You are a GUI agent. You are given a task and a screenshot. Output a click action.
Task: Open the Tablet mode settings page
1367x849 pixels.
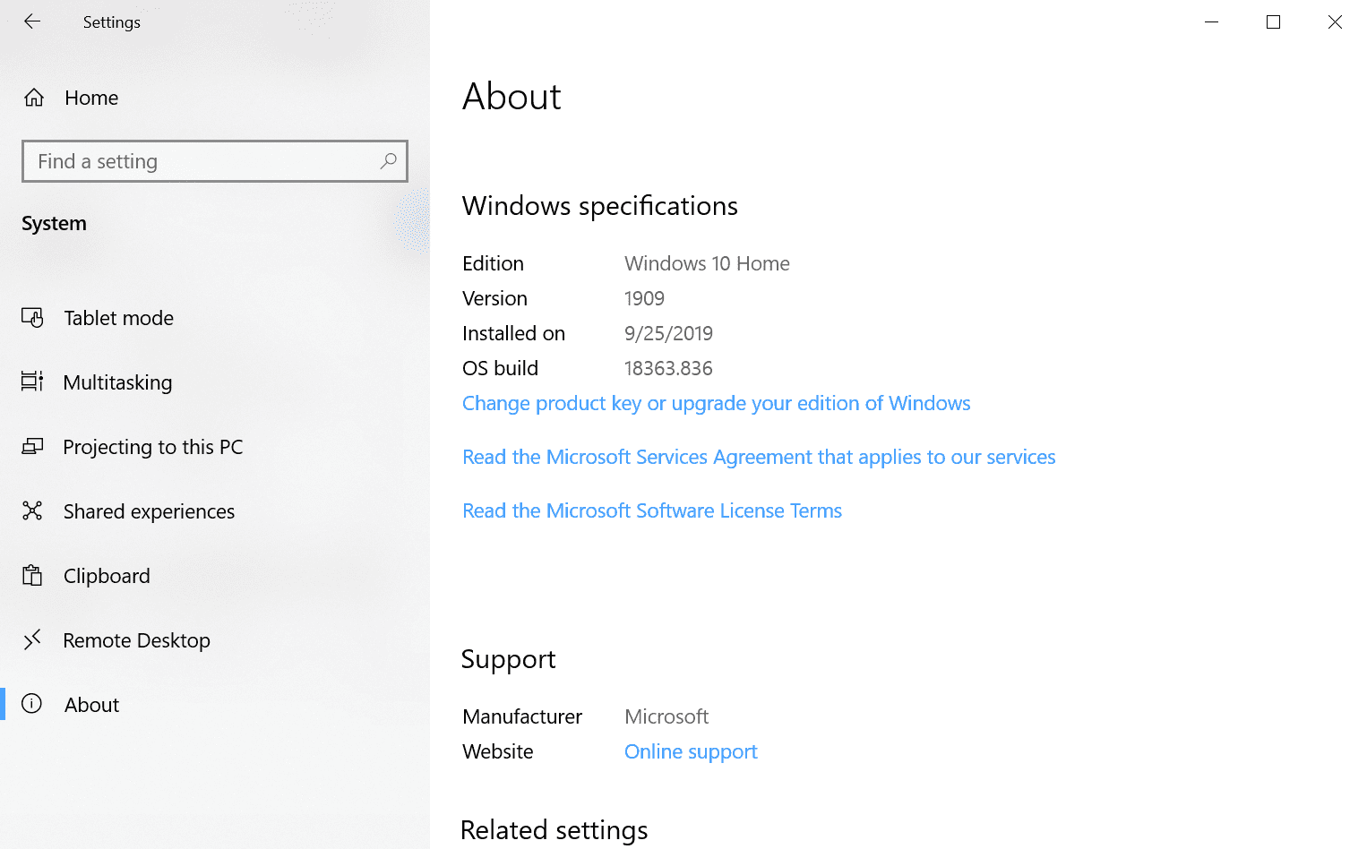[118, 318]
